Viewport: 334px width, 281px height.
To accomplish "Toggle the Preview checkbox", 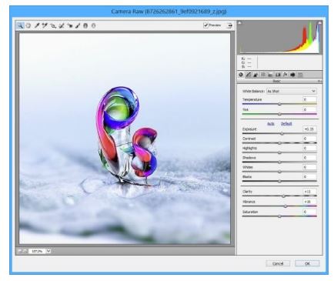I will click(x=205, y=25).
